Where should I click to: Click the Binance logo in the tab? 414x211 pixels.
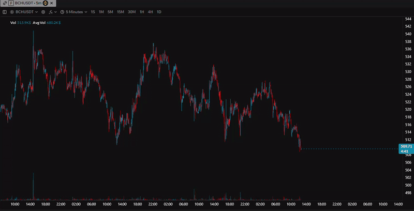(45, 4)
